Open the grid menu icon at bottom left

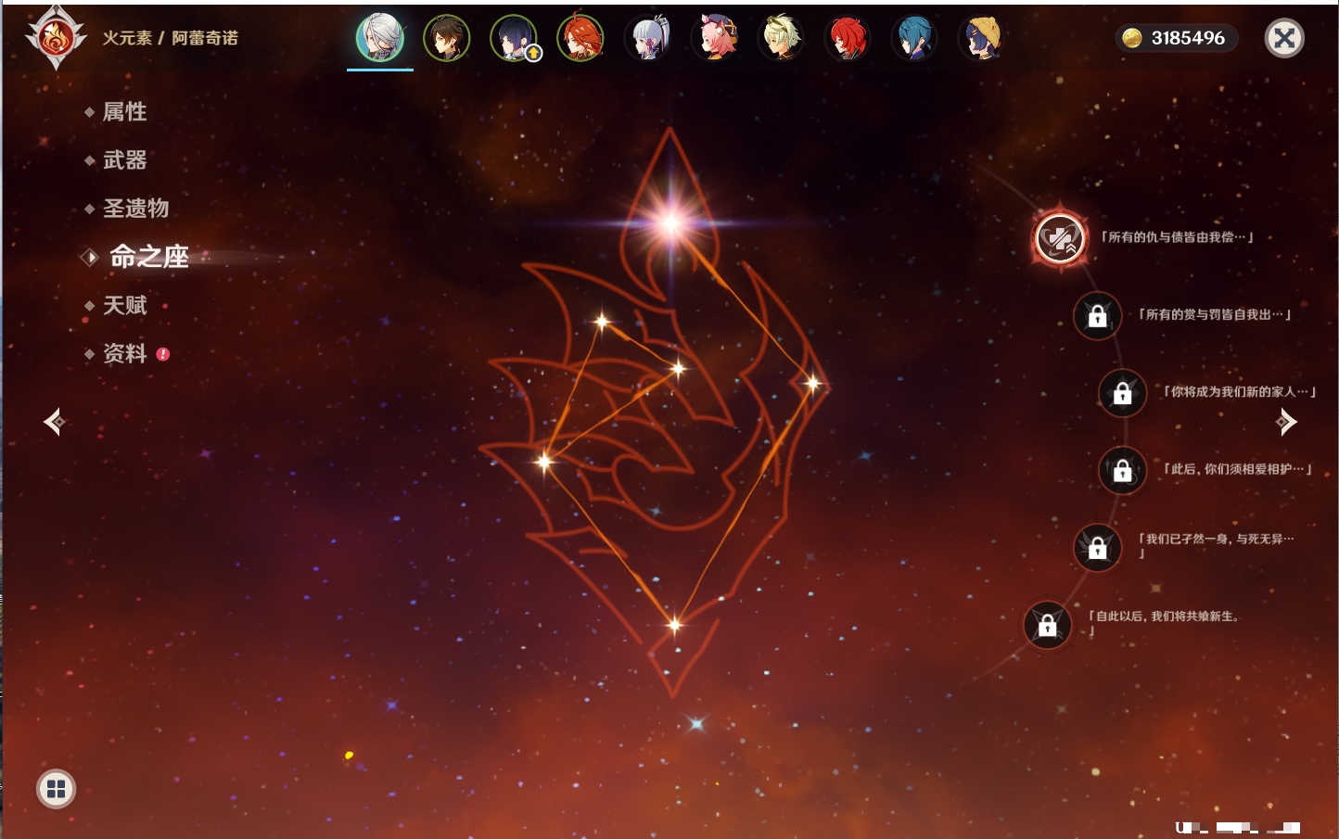pos(56,789)
